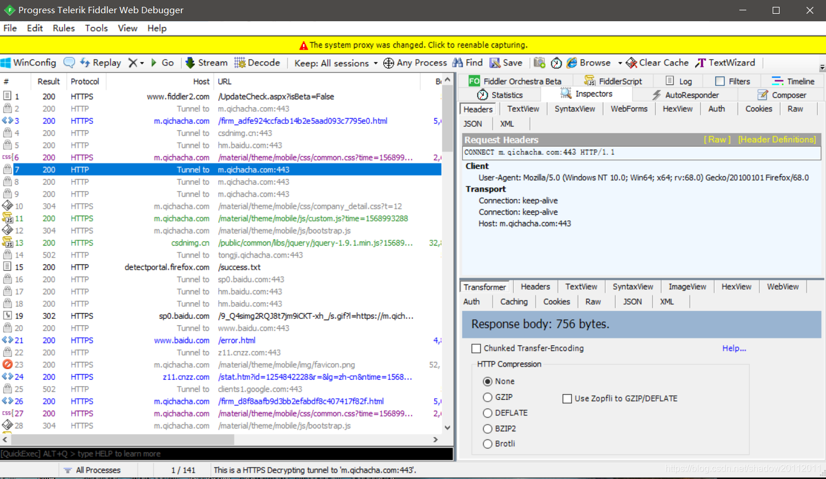Viewport: 826px width, 479px height.
Task: Select None HTTP compression
Action: tap(488, 381)
